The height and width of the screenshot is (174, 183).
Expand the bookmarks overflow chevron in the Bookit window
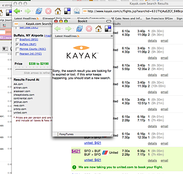pyautogui.click(x=112, y=36)
